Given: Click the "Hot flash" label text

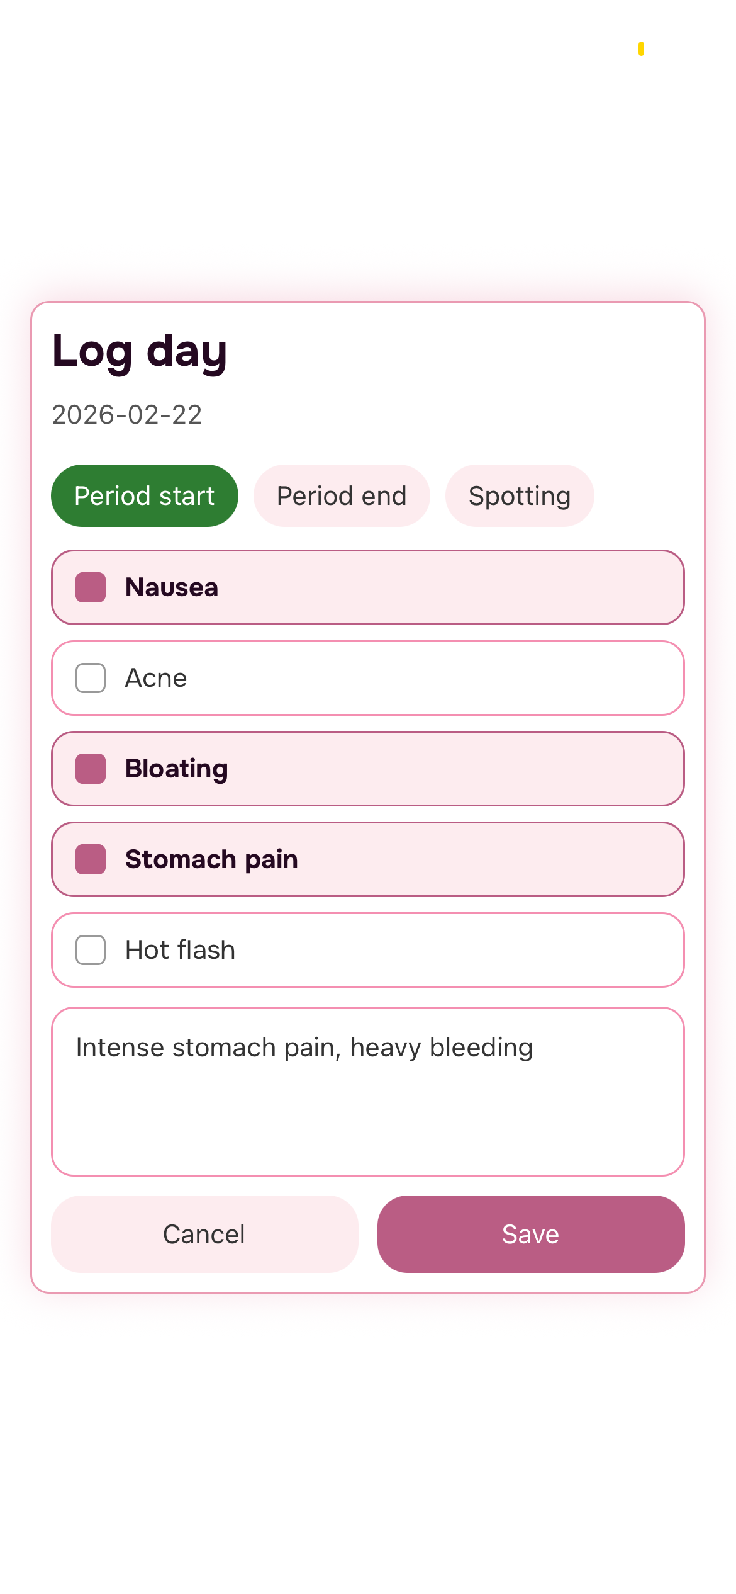Looking at the screenshot, I should 180,950.
